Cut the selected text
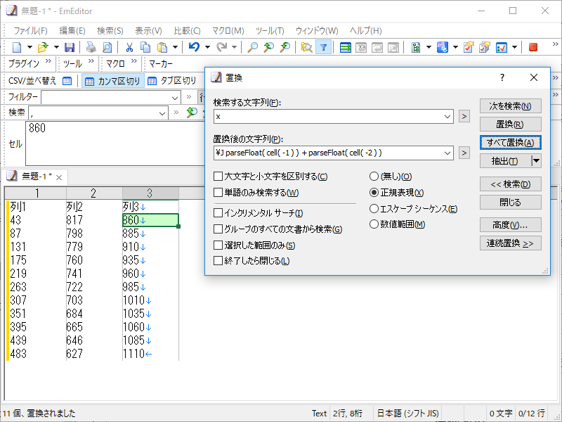Screen dimensions: 562x422 pyautogui.click(x=130, y=47)
